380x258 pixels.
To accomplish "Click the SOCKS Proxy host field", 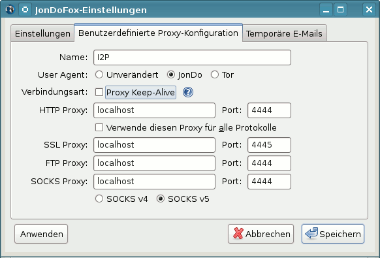I will click(x=154, y=182).
